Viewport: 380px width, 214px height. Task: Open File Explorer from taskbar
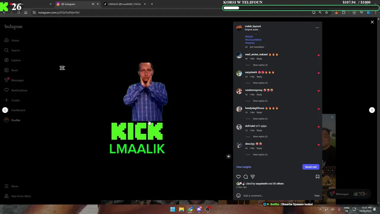181,209
